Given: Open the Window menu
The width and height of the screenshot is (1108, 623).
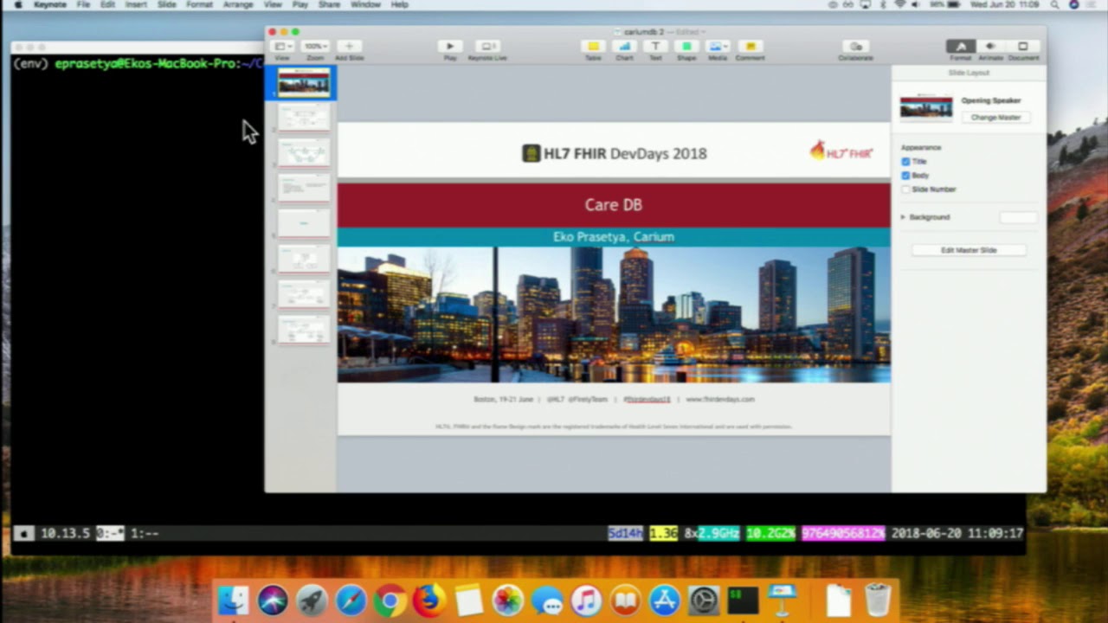Looking at the screenshot, I should click(365, 5).
